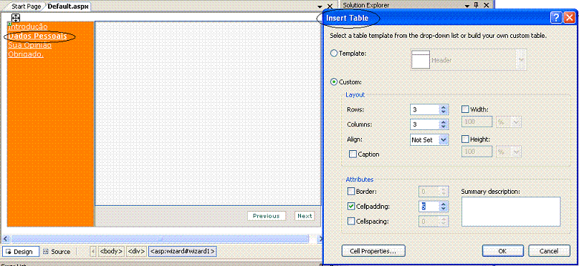Open Cell Properties dialog button

tap(373, 251)
